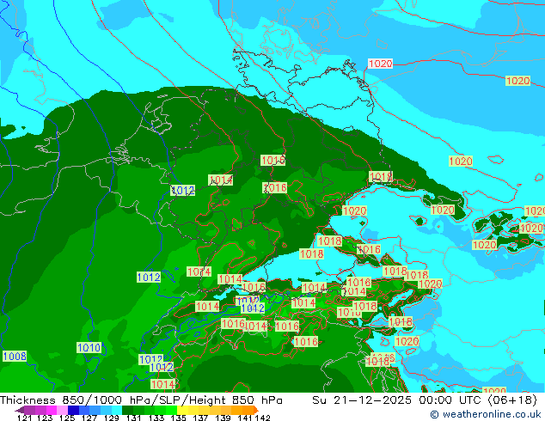Pick the pale pink legend swatch
Image resolution: width=545 pixels, height=421 pixels.
62,410
